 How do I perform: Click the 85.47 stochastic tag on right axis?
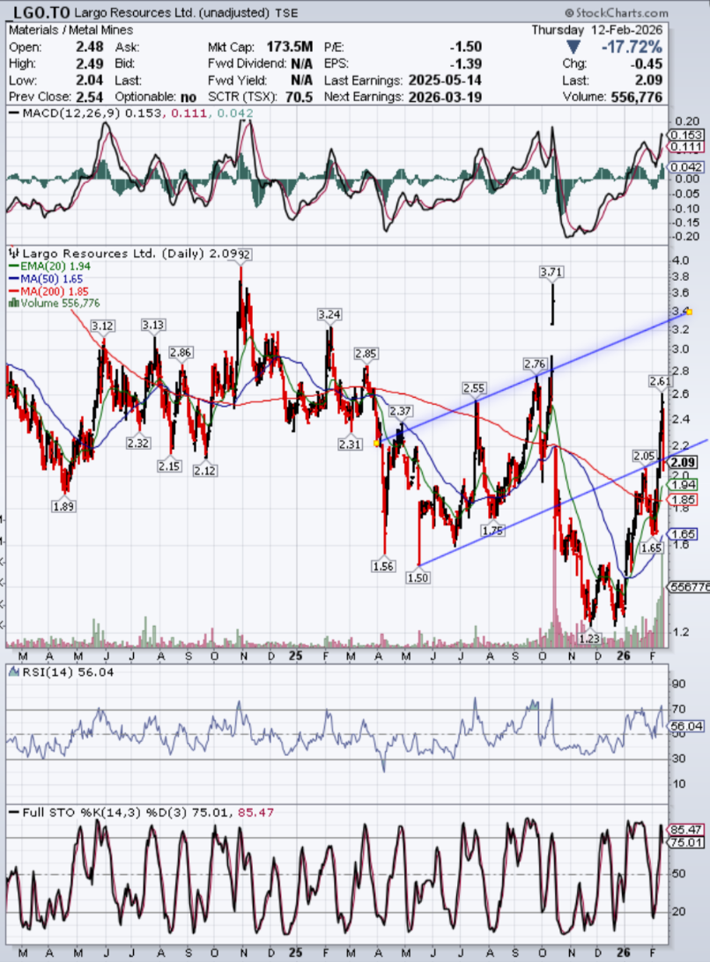click(x=686, y=829)
